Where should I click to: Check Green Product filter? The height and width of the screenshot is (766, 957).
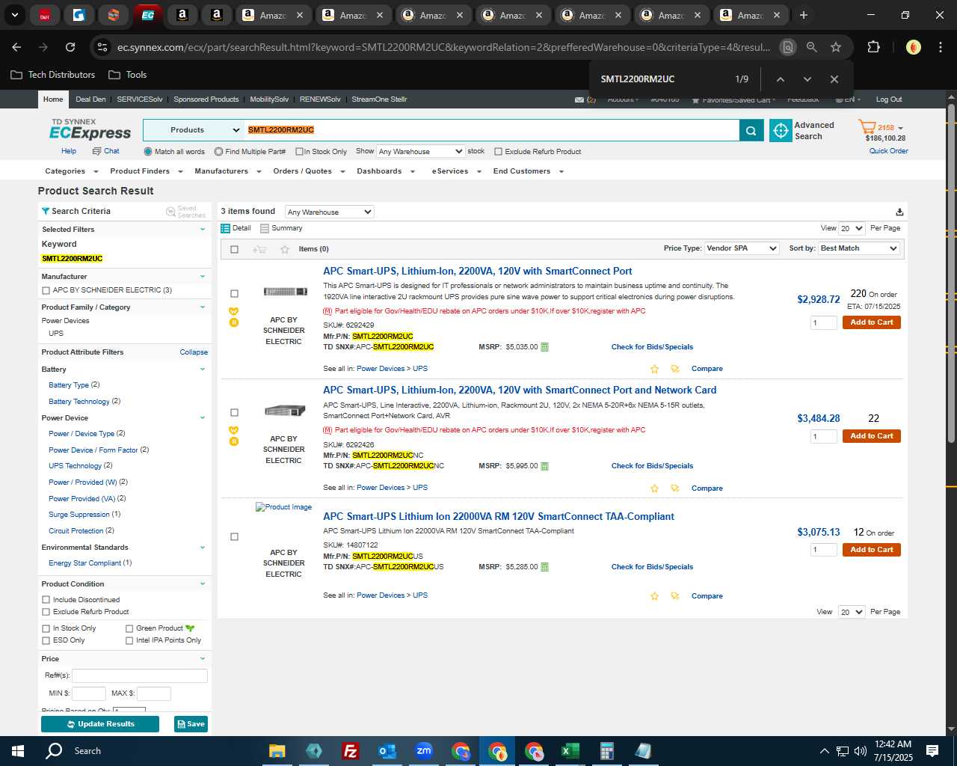tap(129, 628)
